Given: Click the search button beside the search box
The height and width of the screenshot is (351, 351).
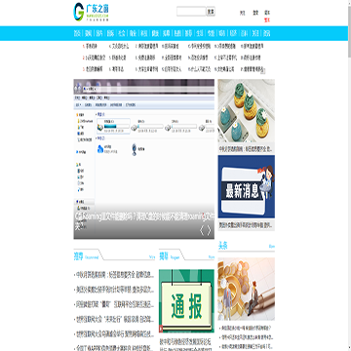Looking at the screenshot, I should [211, 12].
